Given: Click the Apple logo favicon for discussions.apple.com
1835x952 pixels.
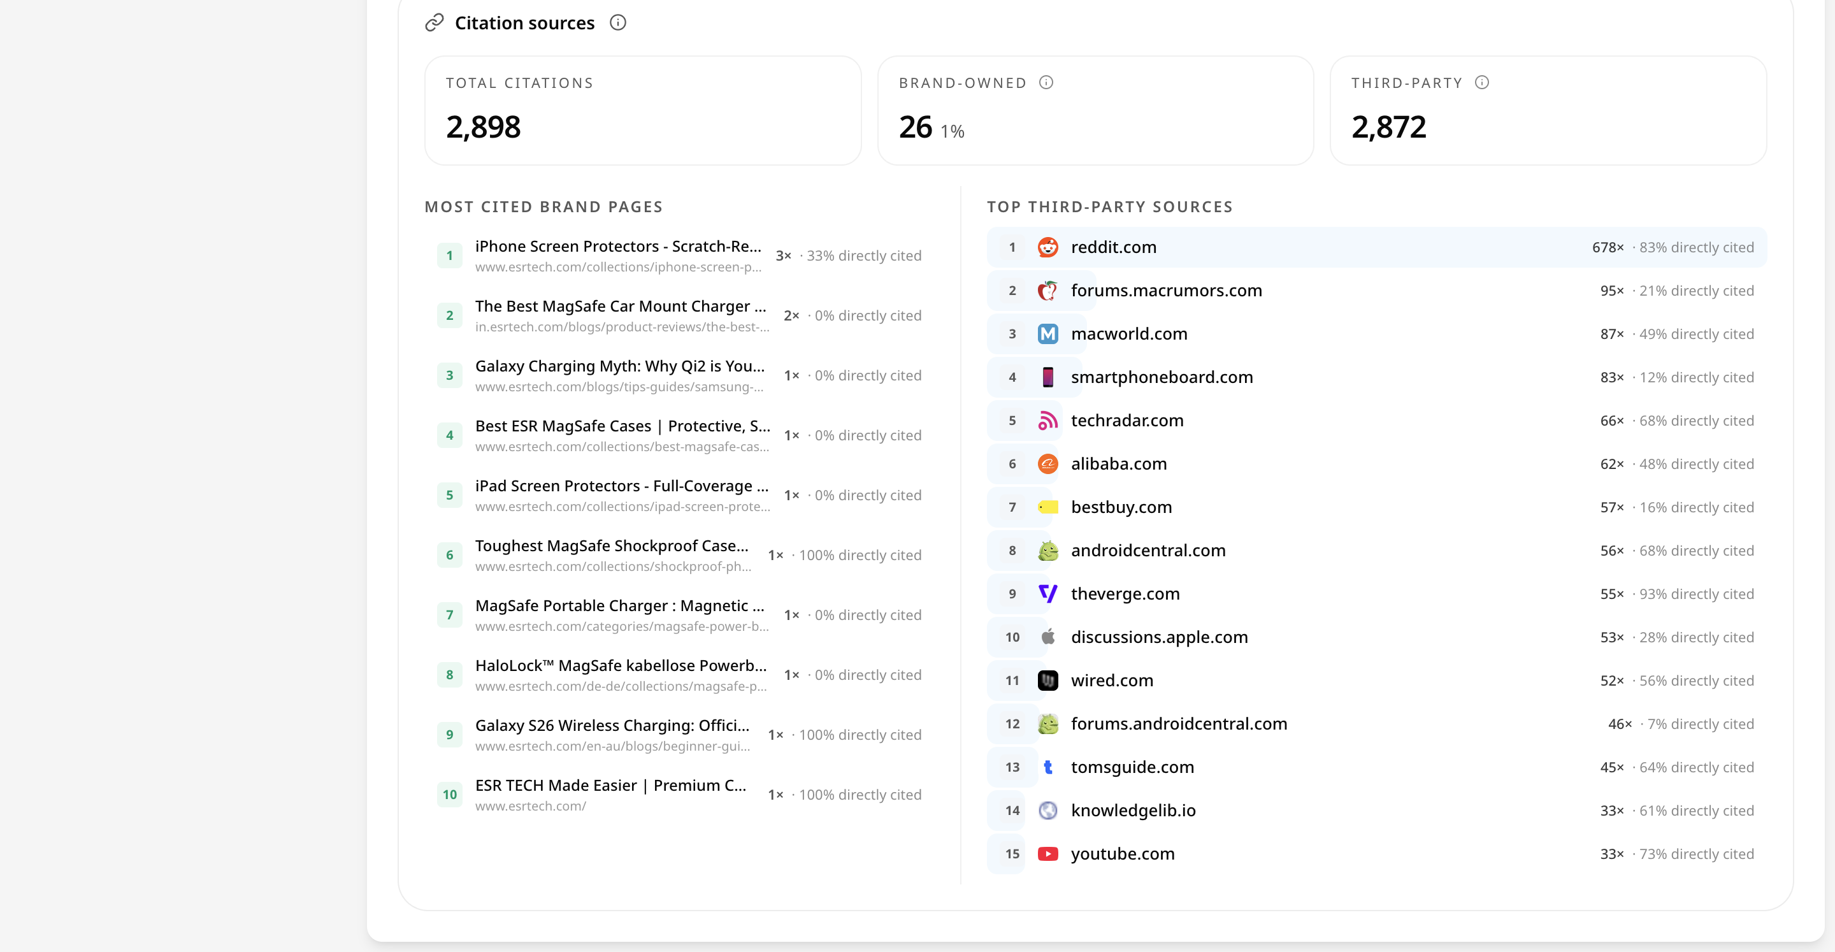Looking at the screenshot, I should (x=1048, y=637).
